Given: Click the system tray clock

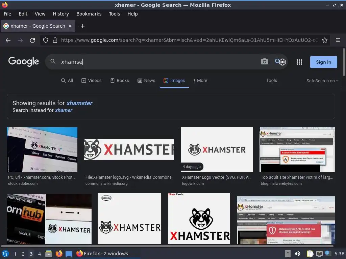Looking at the screenshot, I should (x=339, y=254).
